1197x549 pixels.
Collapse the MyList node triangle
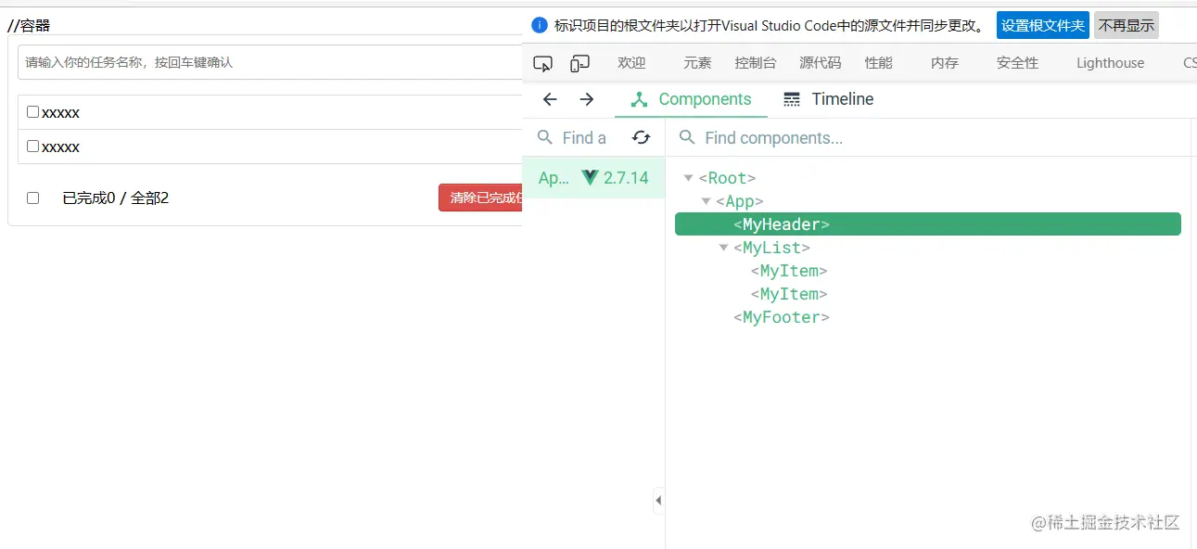point(723,248)
